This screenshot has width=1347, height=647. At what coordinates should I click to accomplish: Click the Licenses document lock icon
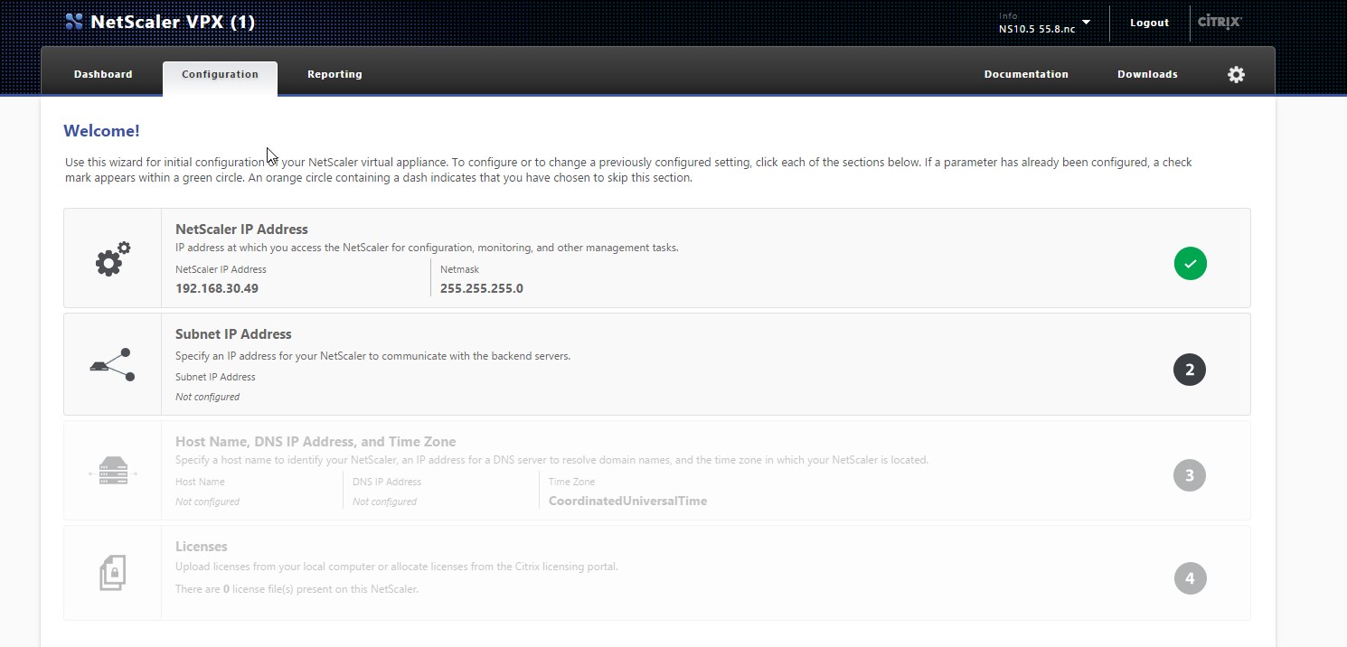click(x=113, y=574)
